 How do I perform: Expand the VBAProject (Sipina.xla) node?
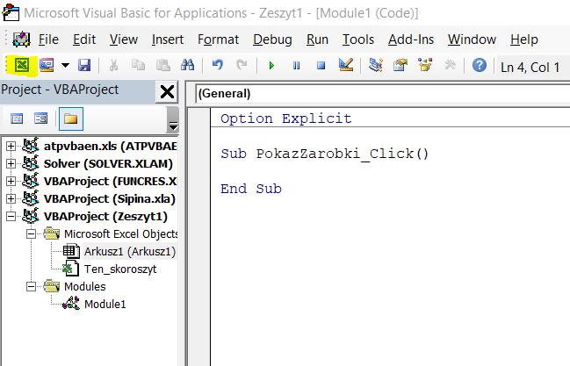point(11,199)
